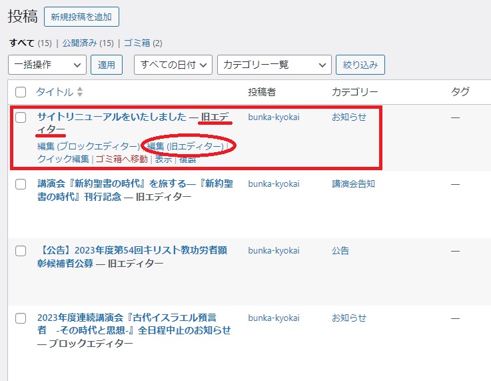Show すべて posts filter

[21, 43]
